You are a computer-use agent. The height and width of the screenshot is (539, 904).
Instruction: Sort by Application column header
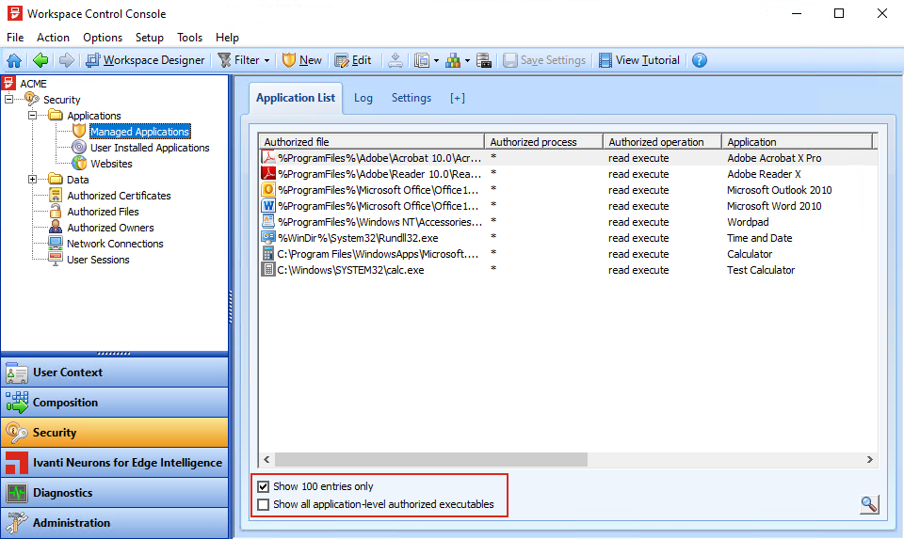click(x=798, y=142)
